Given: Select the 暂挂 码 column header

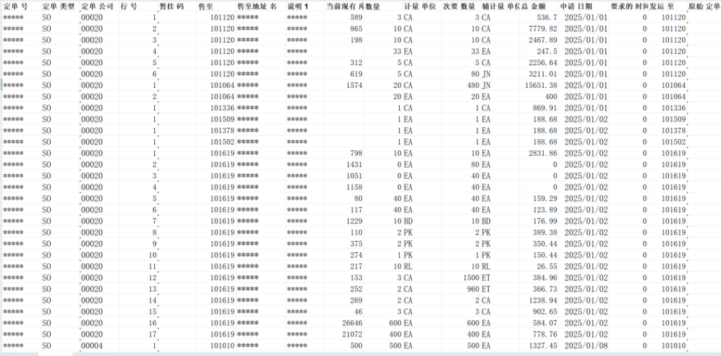Looking at the screenshot, I should click(x=172, y=6).
